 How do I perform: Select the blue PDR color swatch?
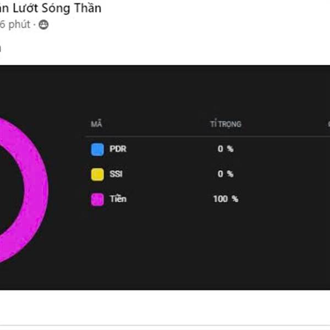(x=97, y=150)
